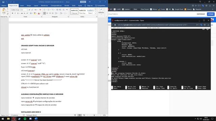Open the font name combo box
Viewport: 216px width, 121px height.
(16, 10)
